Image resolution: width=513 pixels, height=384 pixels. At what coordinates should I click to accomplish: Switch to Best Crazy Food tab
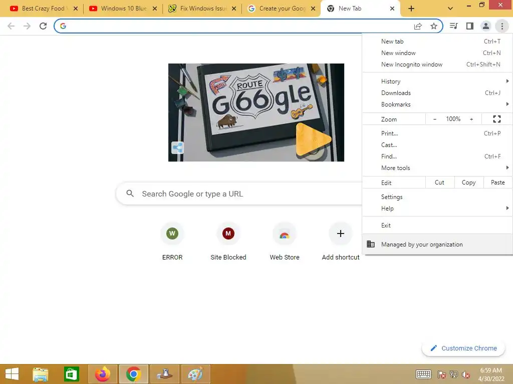tap(43, 8)
